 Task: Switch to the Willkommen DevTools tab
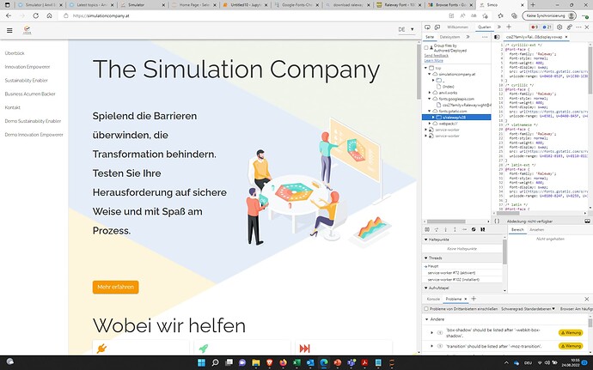(x=457, y=27)
